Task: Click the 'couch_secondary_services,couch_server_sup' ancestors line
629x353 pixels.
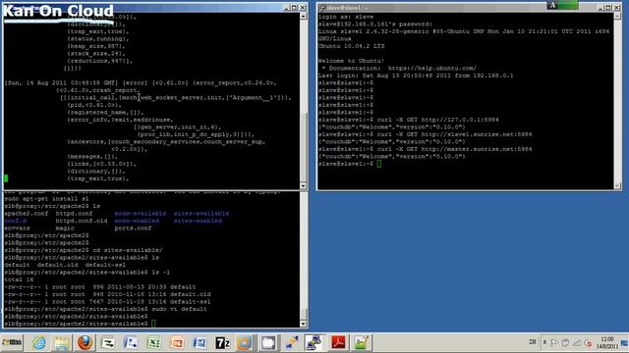Action: pos(166,141)
